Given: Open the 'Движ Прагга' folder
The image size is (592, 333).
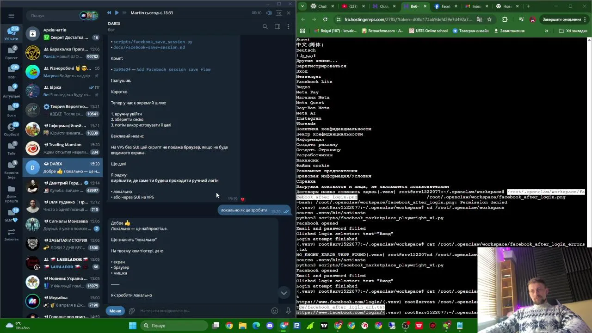Looking at the screenshot, I should click(x=11, y=193).
